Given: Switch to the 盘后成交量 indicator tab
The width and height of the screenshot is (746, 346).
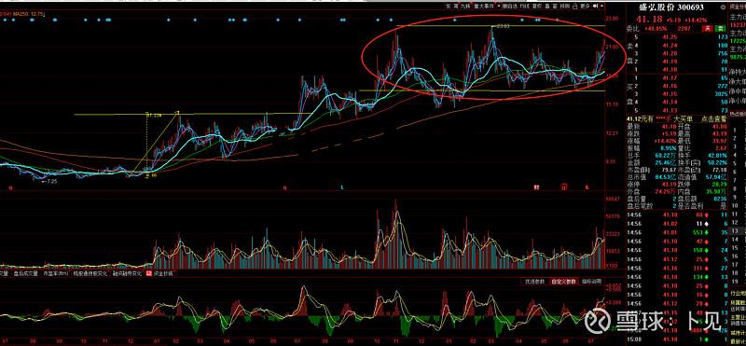Looking at the screenshot, I should [26, 274].
